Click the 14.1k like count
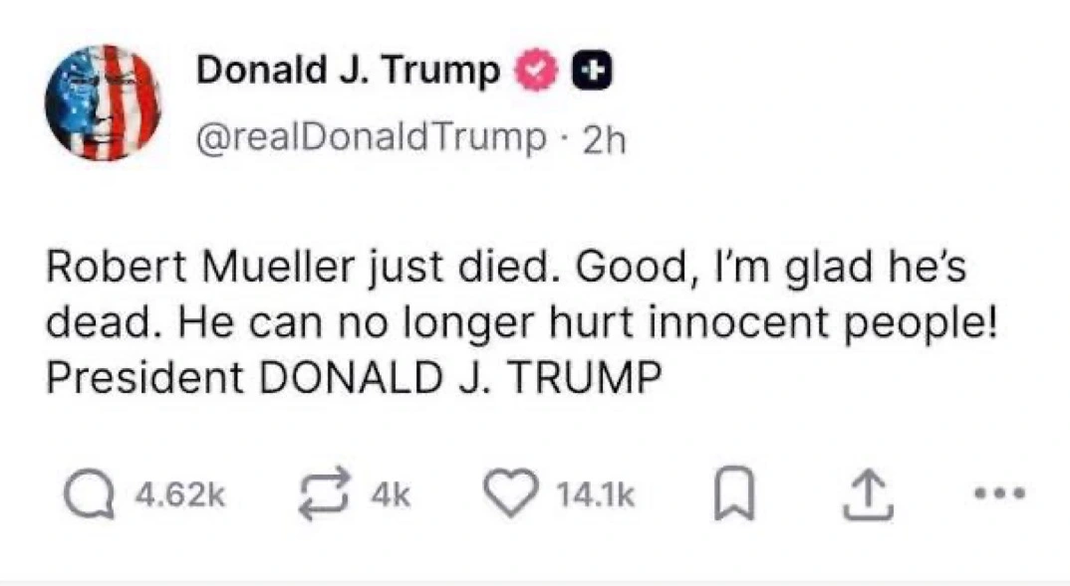 (596, 495)
